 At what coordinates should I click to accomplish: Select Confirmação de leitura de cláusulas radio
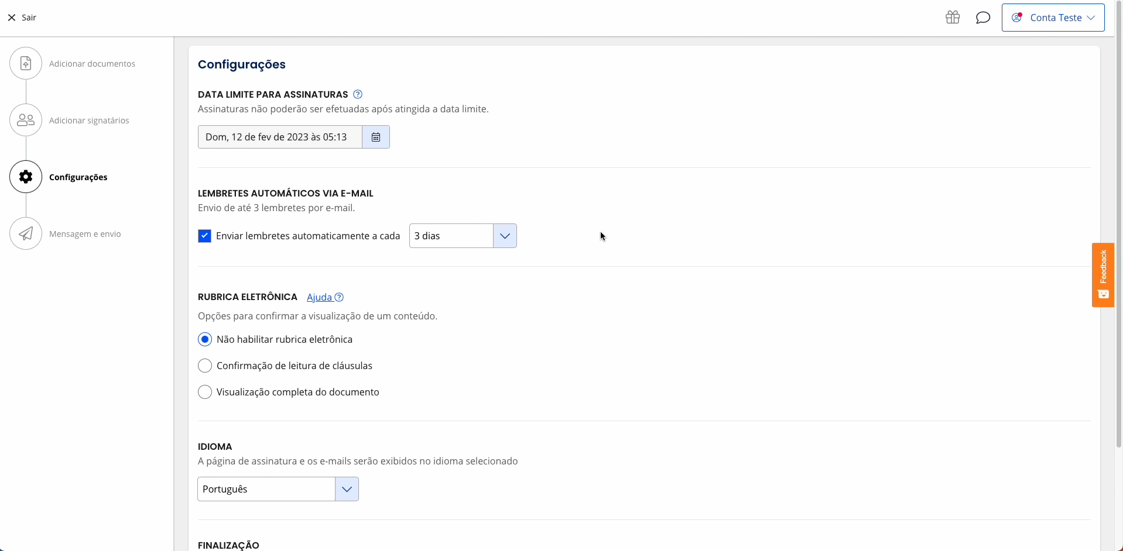pyautogui.click(x=205, y=366)
